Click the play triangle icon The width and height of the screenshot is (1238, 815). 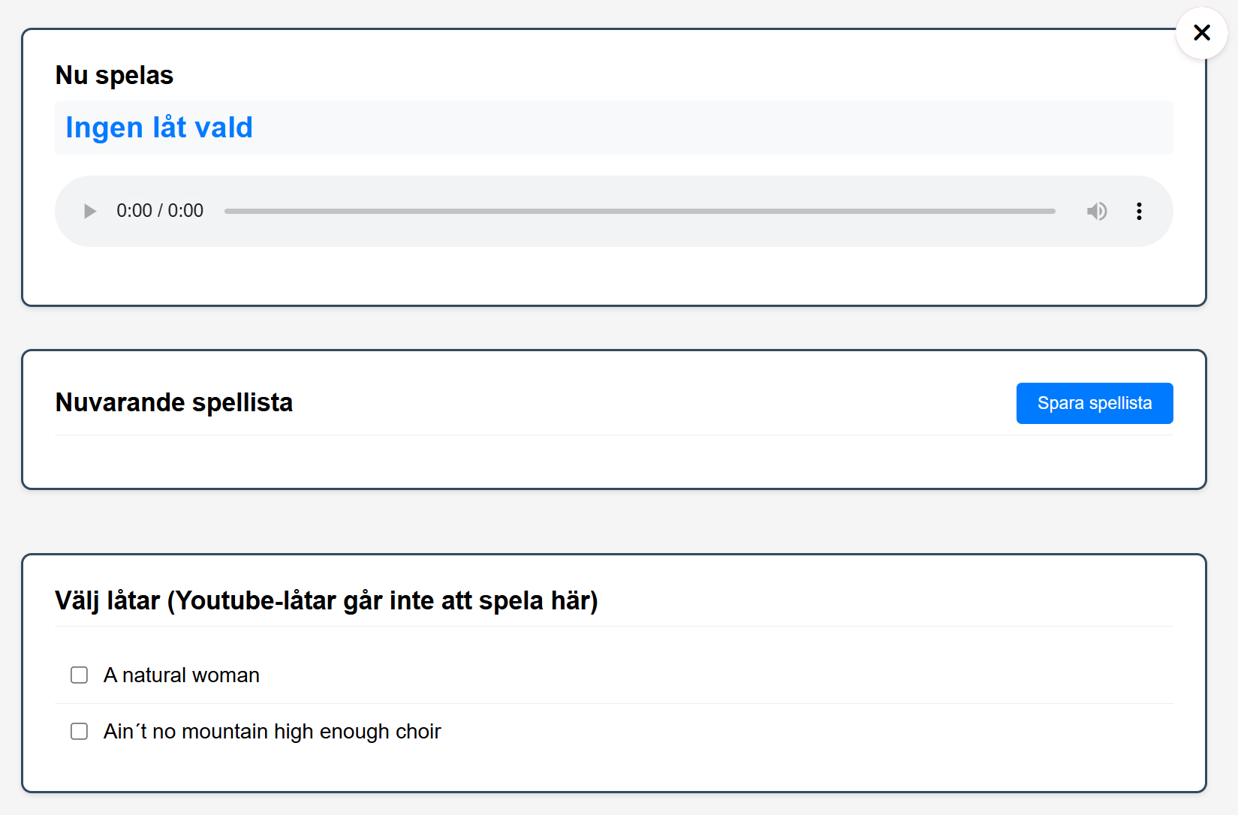coord(89,211)
